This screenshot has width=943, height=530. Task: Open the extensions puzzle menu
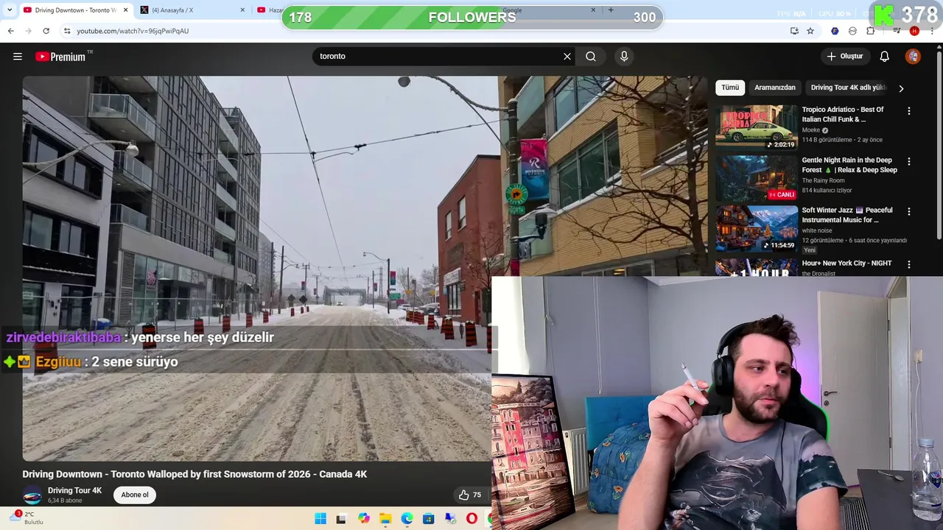coord(871,31)
